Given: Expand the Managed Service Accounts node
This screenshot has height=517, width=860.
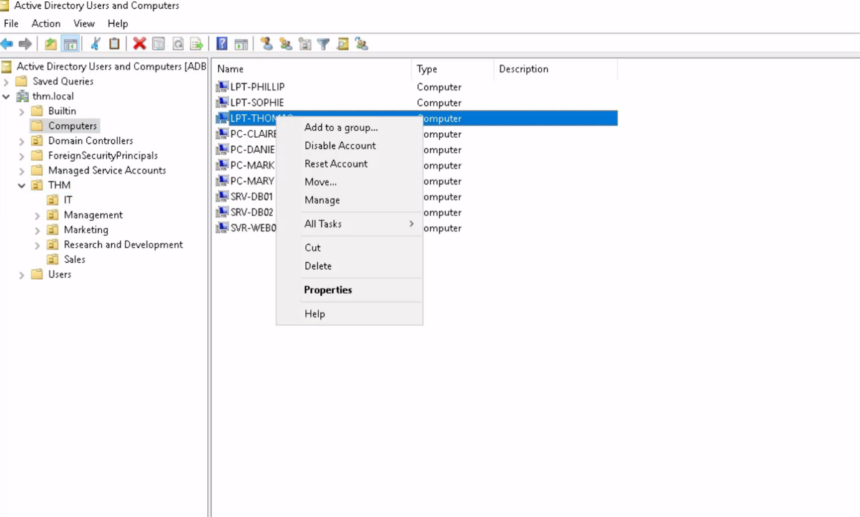Looking at the screenshot, I should click(21, 171).
